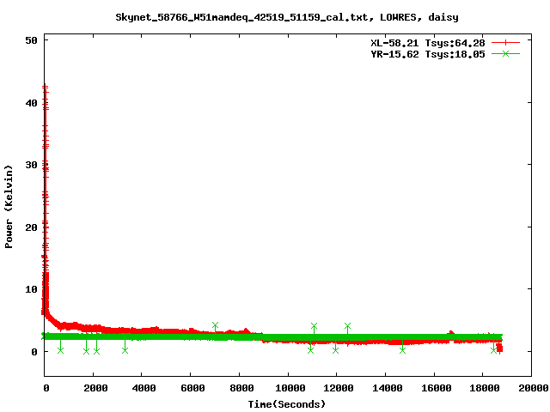
Task: Click x-axis tick label 12000
Action: click(339, 388)
